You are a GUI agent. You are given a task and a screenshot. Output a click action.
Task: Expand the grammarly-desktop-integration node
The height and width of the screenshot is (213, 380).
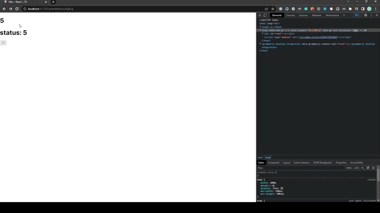tap(260, 44)
